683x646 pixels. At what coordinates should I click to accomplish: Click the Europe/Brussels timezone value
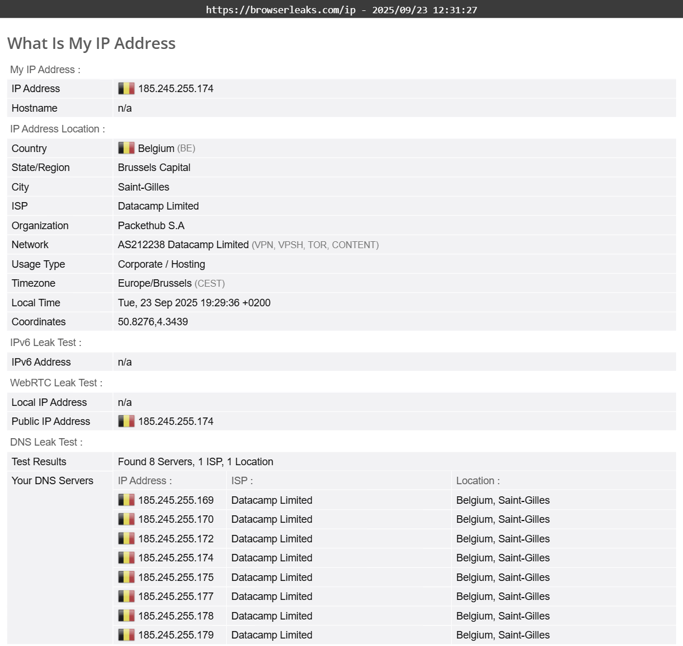click(154, 283)
